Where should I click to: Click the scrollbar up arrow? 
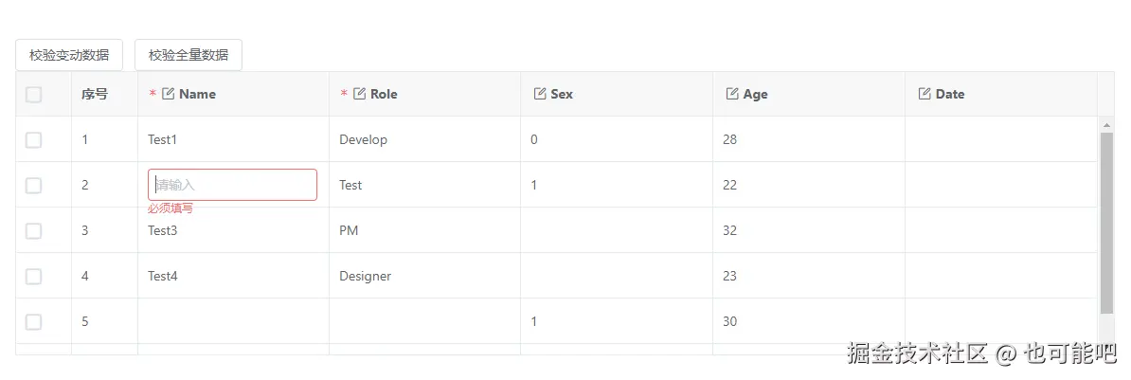[x=1106, y=124]
